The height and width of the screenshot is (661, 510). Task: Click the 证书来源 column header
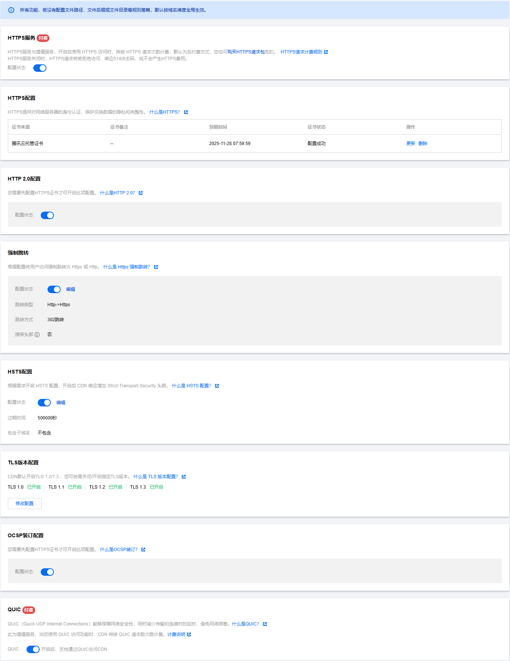point(21,127)
